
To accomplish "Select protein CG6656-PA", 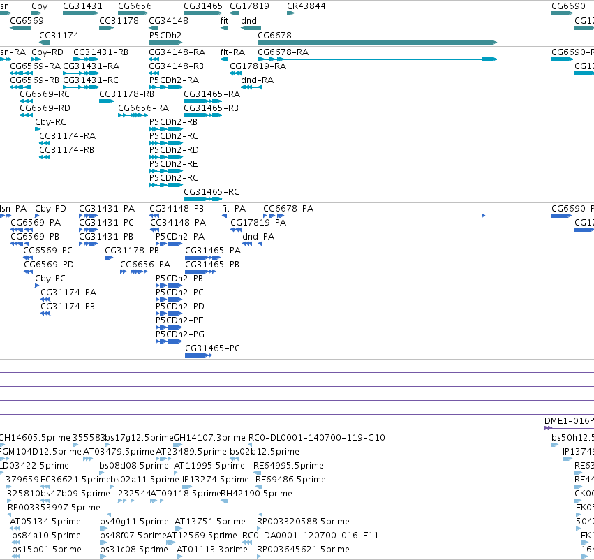I will (x=145, y=265).
